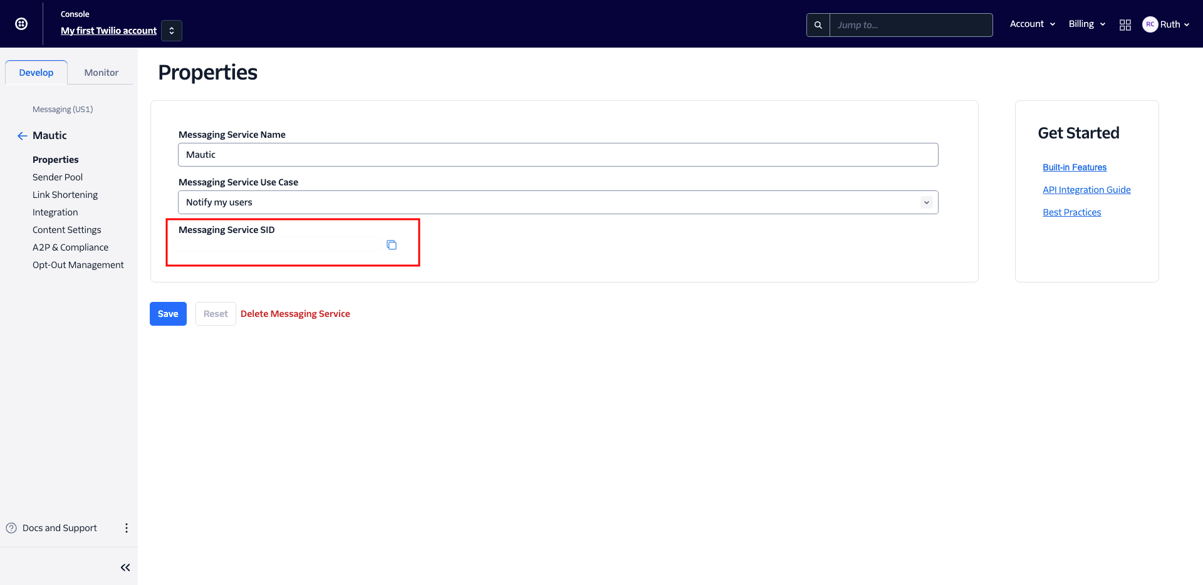Screen dimensions: 1203x585
Task: Click the Docs and Support help icon
Action: coord(11,528)
